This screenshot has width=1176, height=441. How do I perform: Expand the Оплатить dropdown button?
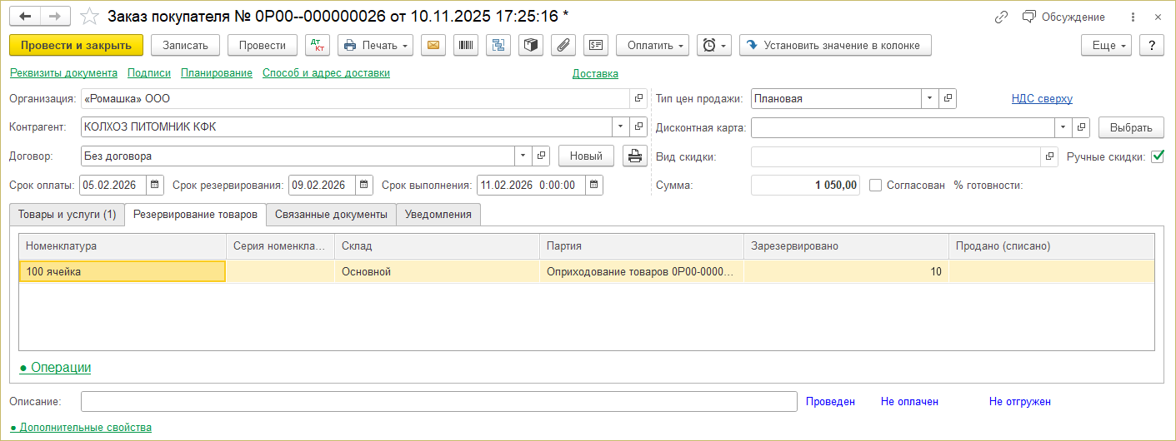click(x=653, y=45)
